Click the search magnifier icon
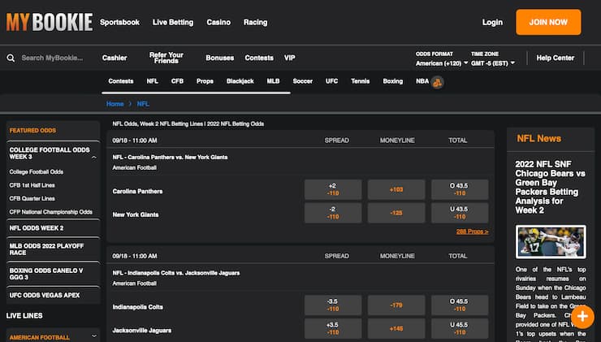 [x=11, y=58]
